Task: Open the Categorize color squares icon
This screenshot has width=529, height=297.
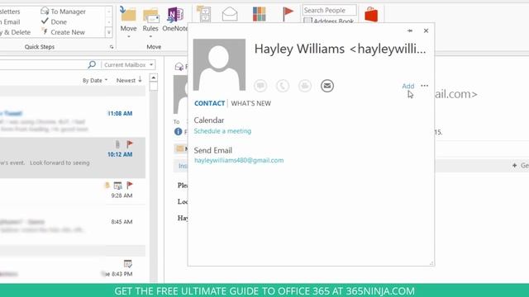Action: 259,15
